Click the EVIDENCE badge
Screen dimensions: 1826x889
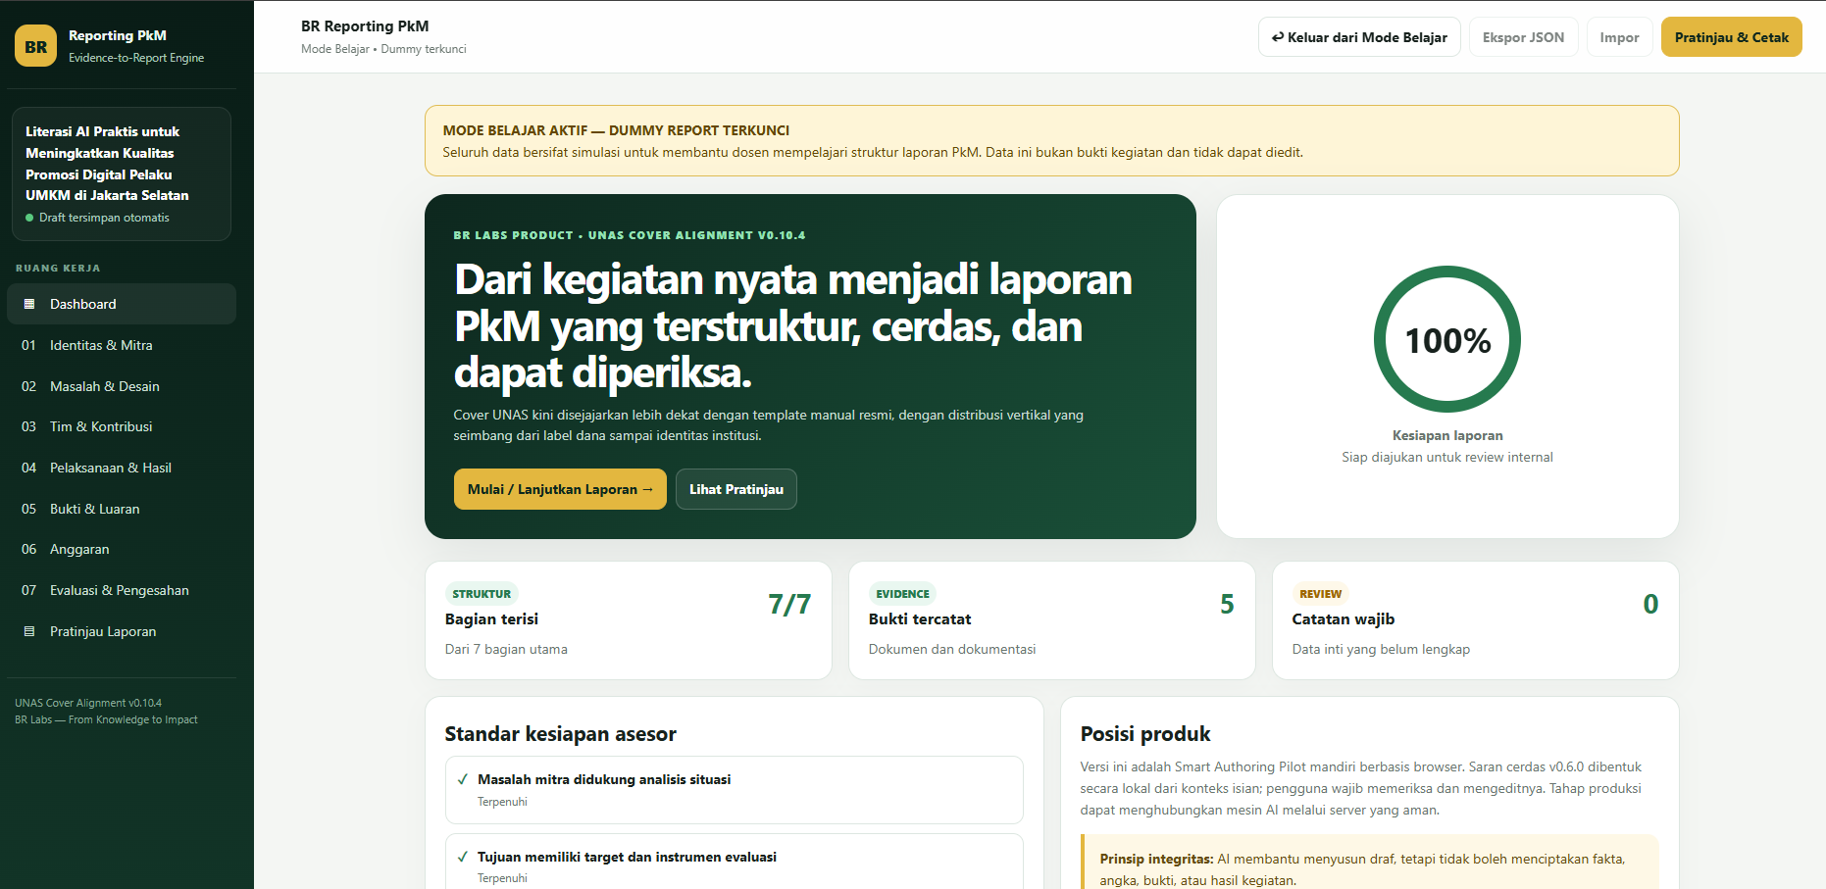(902, 594)
